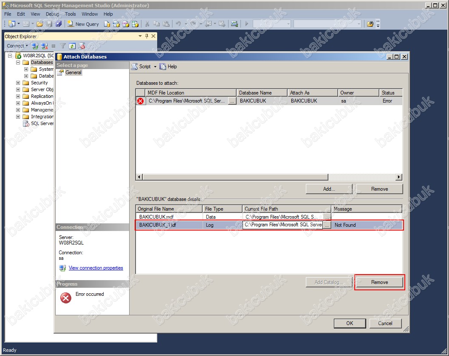The image size is (449, 356).
Task: Collapse the Databases tree node
Action: coord(18,62)
